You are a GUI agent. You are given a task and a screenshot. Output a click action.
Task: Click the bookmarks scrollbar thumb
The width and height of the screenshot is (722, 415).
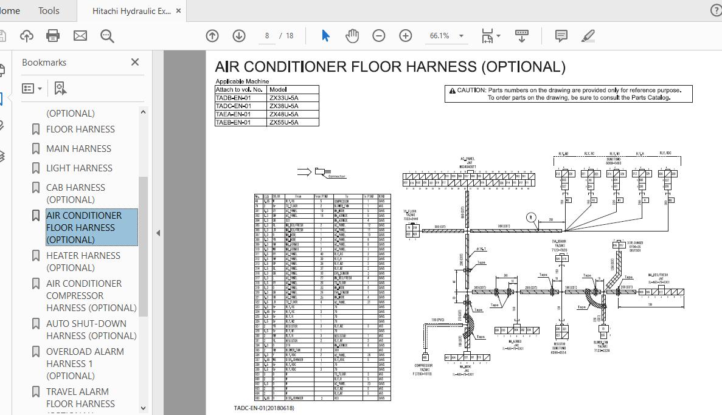tap(143, 246)
